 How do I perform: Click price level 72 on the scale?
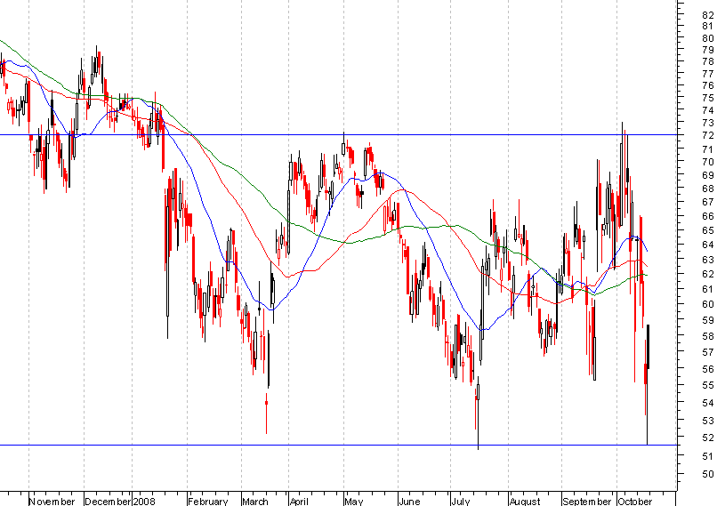click(708, 135)
